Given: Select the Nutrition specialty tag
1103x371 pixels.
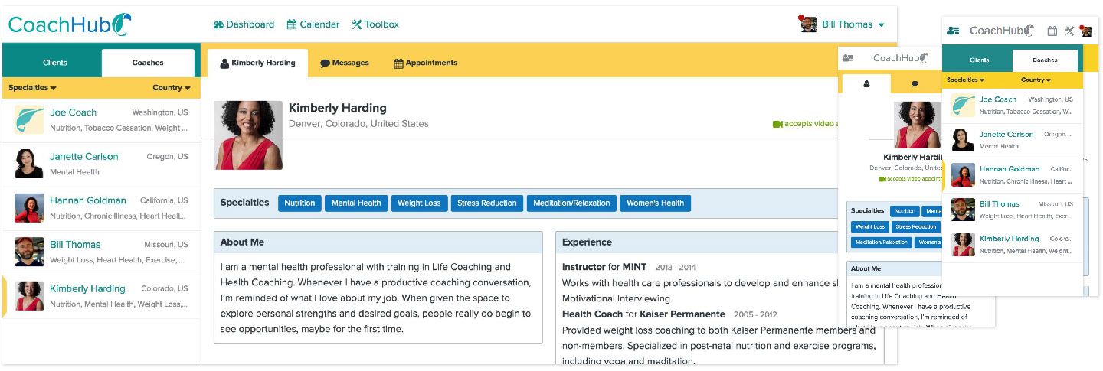Looking at the screenshot, I should (x=299, y=203).
